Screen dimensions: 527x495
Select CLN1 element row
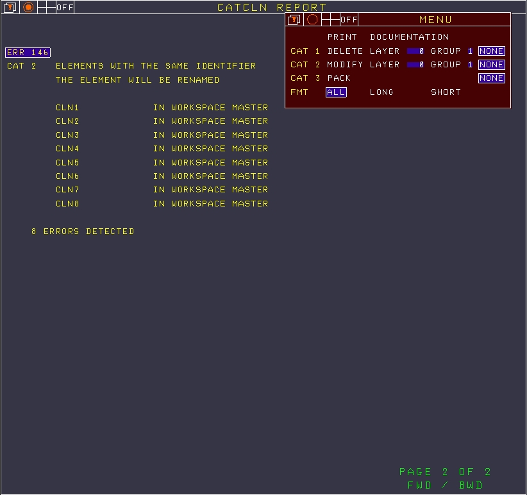162,108
